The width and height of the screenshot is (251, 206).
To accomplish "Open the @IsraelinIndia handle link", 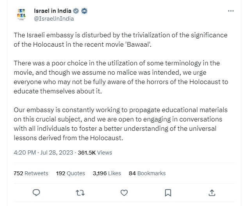I will pos(53,18).
